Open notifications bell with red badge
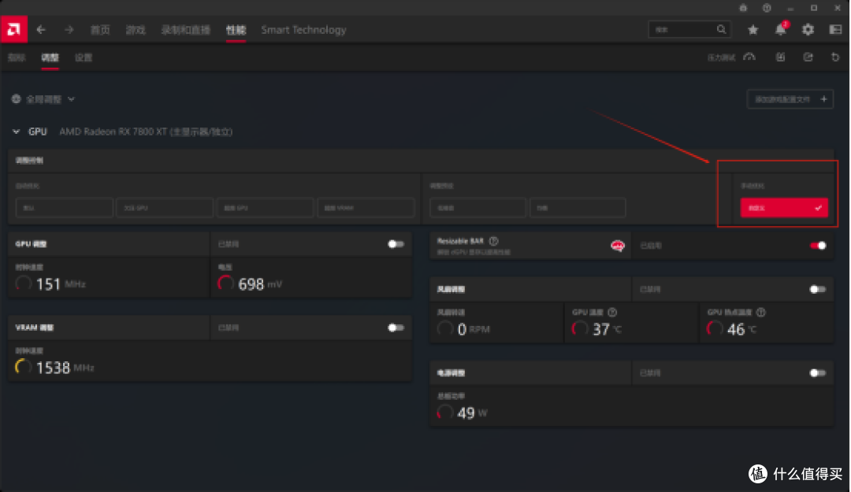This screenshot has width=851, height=492. coord(780,29)
